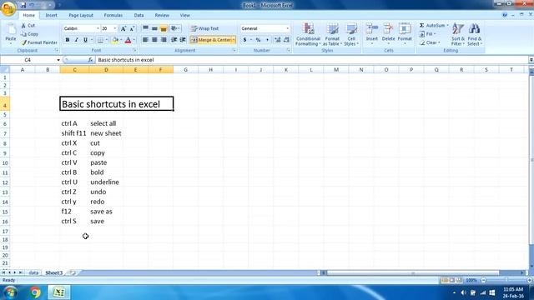This screenshot has width=534, height=300.
Task: Switch to the View tab
Action: pos(185,15)
